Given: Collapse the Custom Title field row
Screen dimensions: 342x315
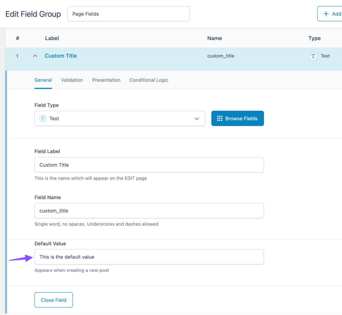Looking at the screenshot, I should pyautogui.click(x=35, y=56).
